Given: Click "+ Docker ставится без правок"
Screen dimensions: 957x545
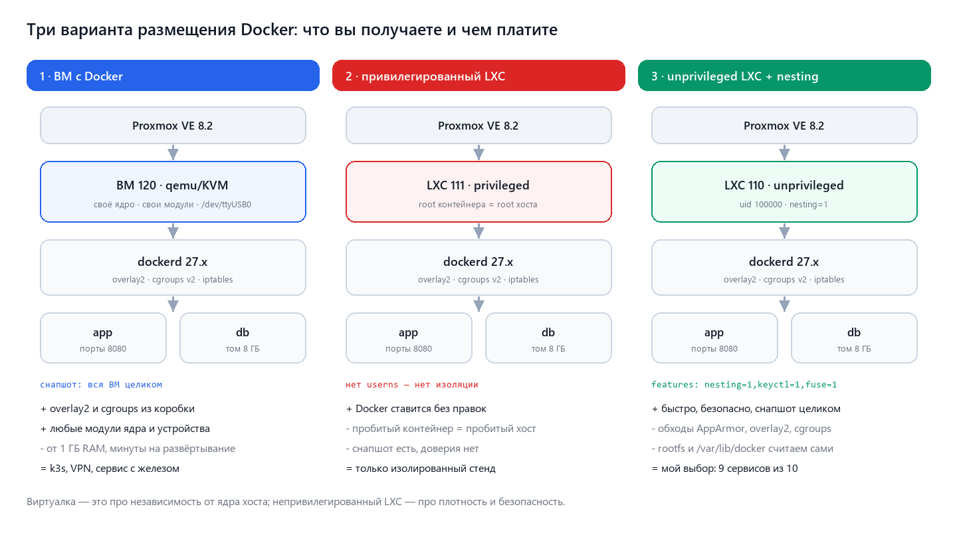Looking at the screenshot, I should pyautogui.click(x=416, y=409).
